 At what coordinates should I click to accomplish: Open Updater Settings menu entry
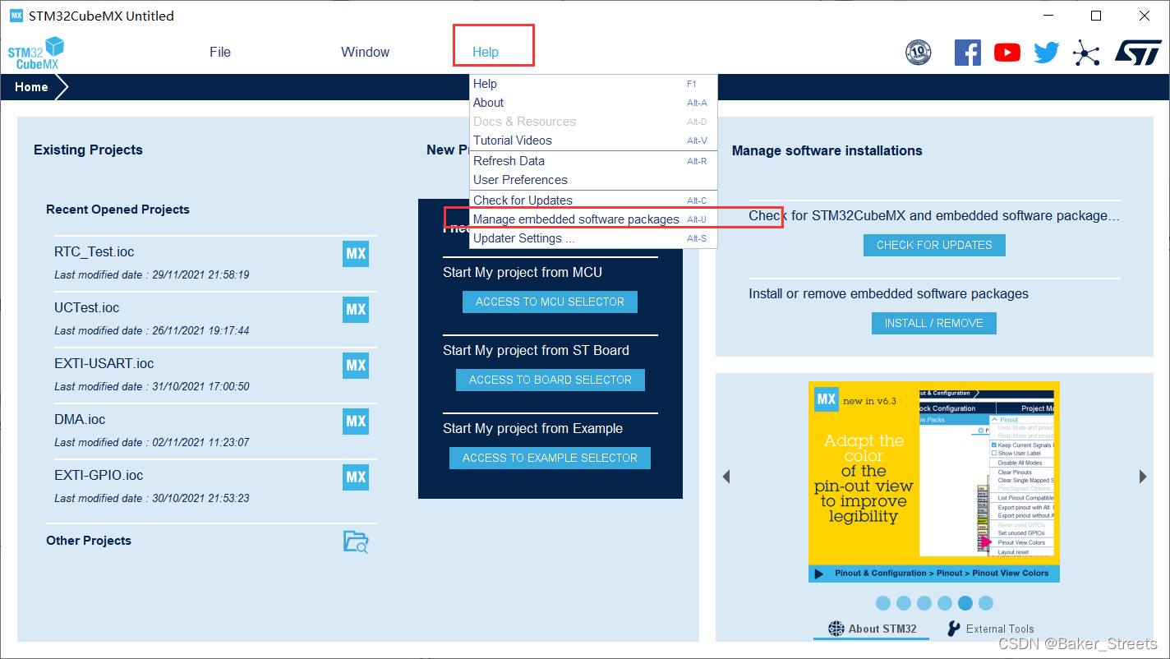coord(593,238)
